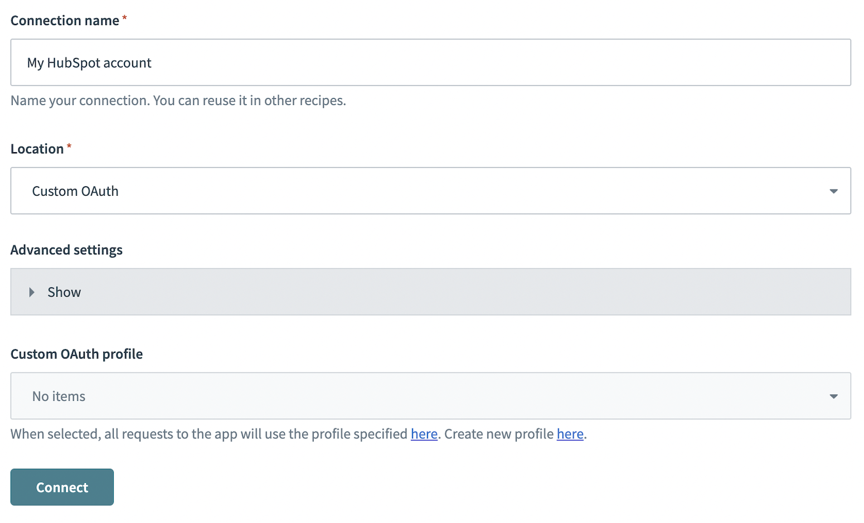Click the Connection name input field
The image size is (864, 523).
pyautogui.click(x=430, y=62)
